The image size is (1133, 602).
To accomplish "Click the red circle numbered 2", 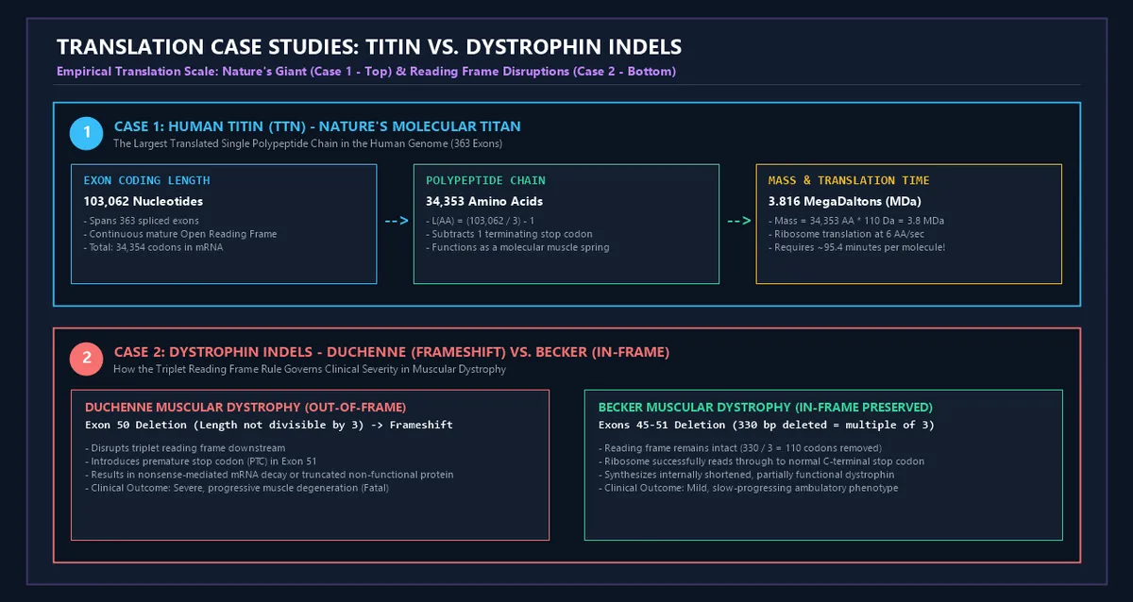I will click(87, 359).
